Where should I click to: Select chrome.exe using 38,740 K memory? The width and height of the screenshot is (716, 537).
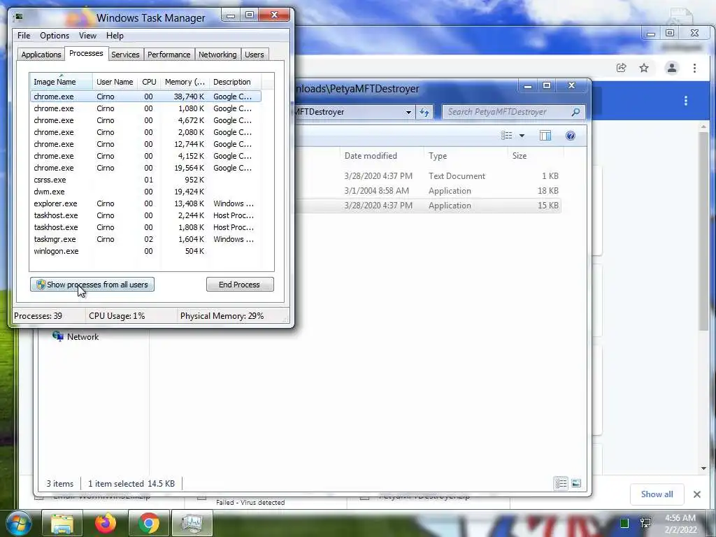[145, 96]
